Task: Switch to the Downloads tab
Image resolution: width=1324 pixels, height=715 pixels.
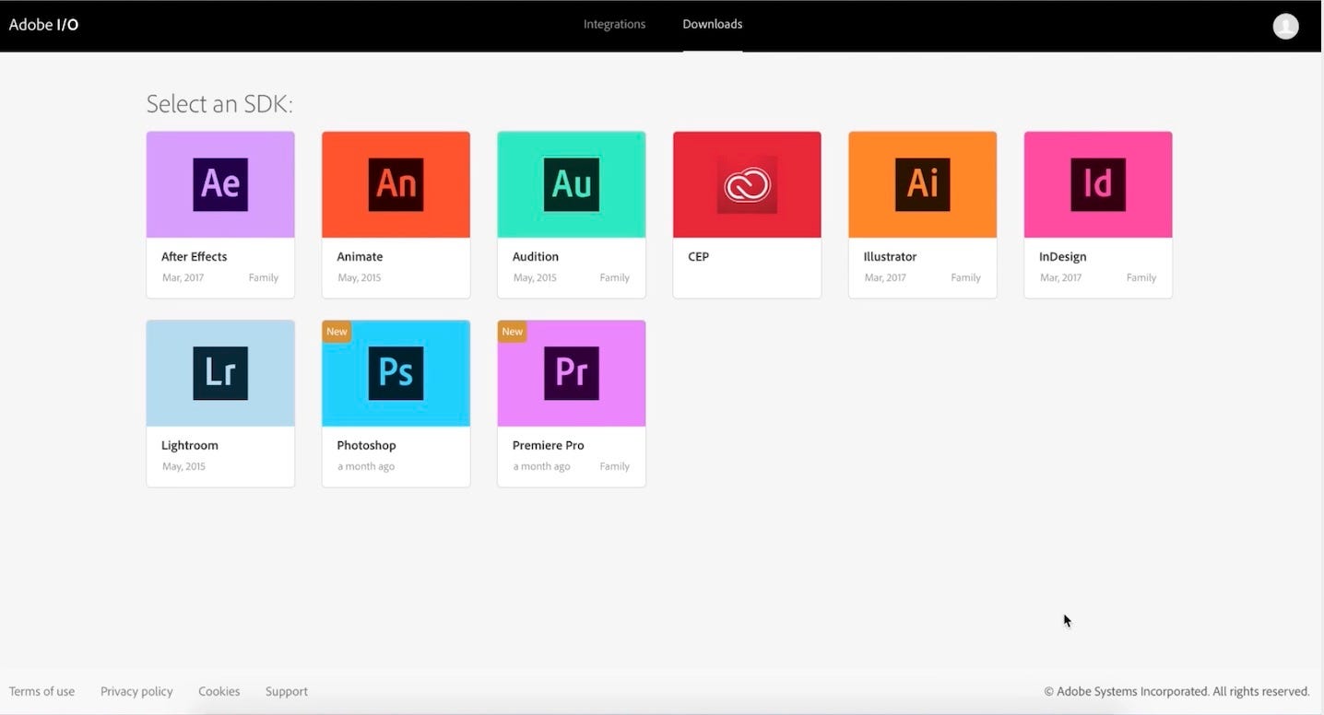Action: pos(713,24)
